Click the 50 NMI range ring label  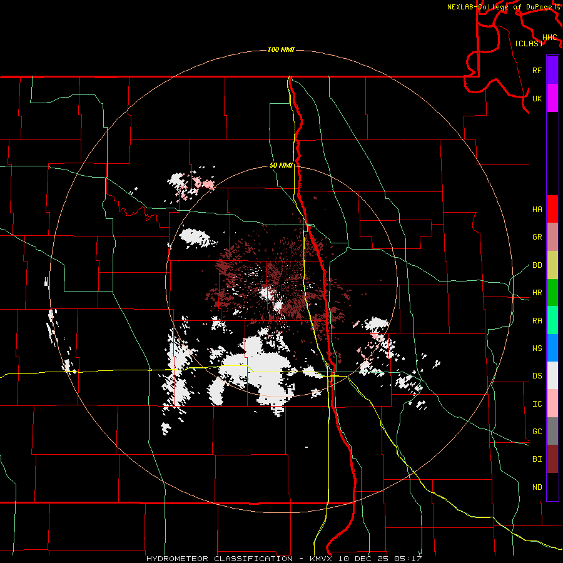[281, 166]
